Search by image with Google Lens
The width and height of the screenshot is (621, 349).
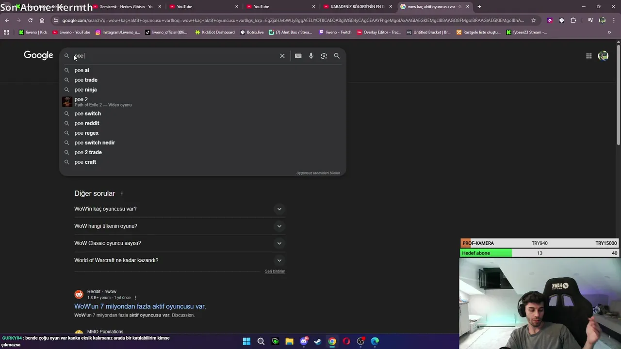[324, 56]
